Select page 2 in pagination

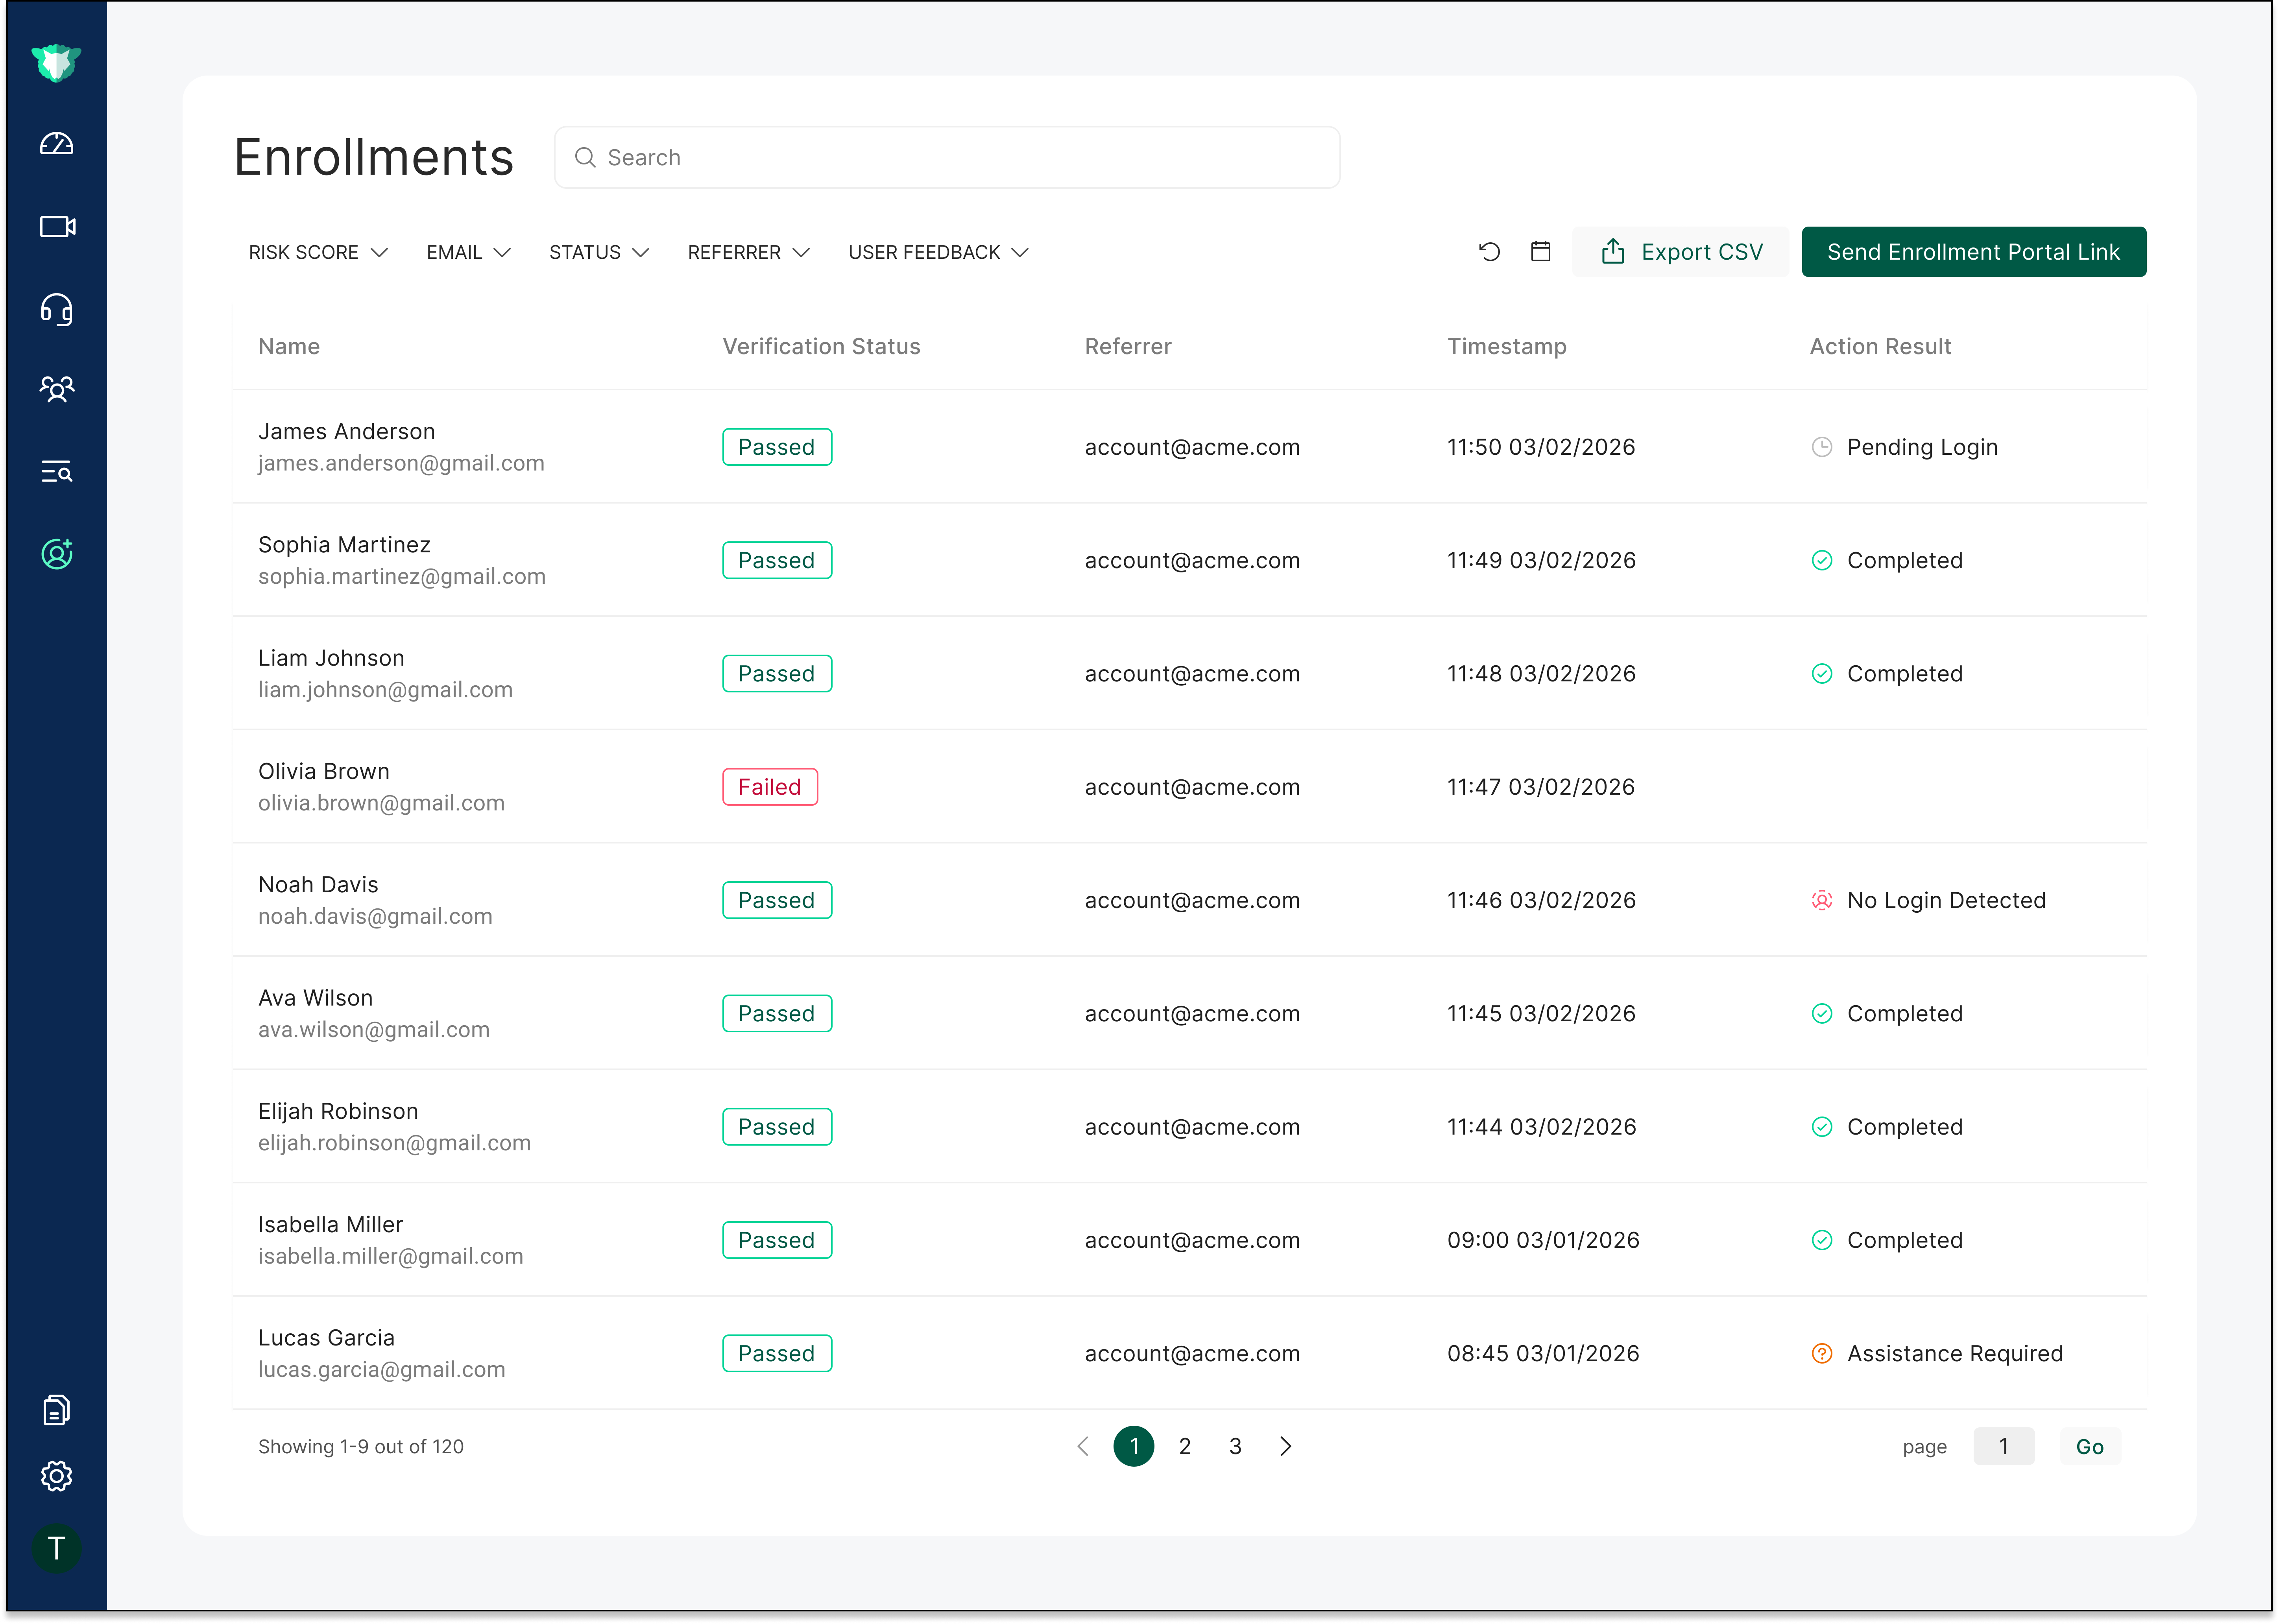click(1185, 1447)
